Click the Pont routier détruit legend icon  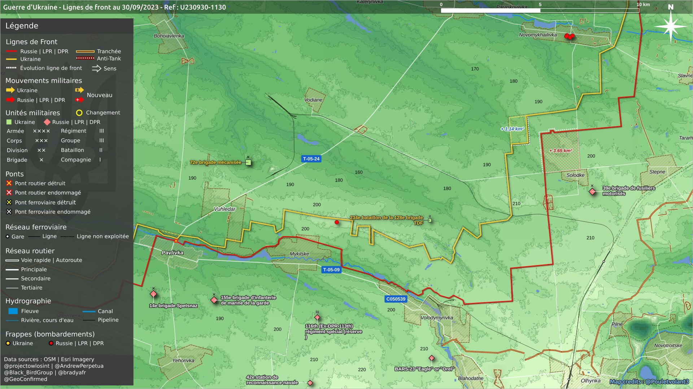coord(9,183)
